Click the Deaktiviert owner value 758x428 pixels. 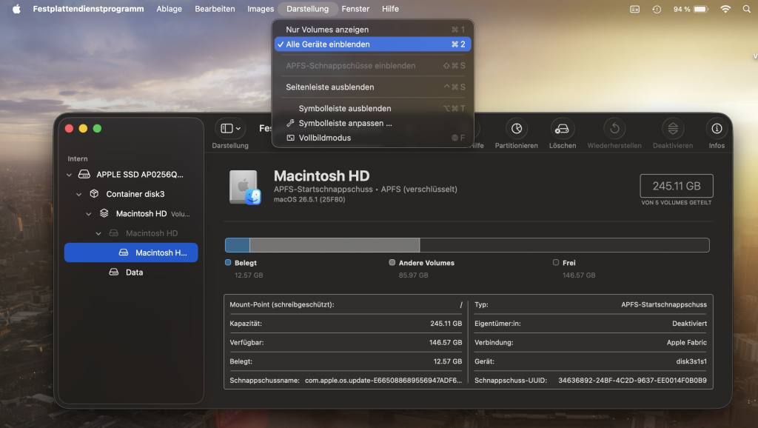click(689, 324)
